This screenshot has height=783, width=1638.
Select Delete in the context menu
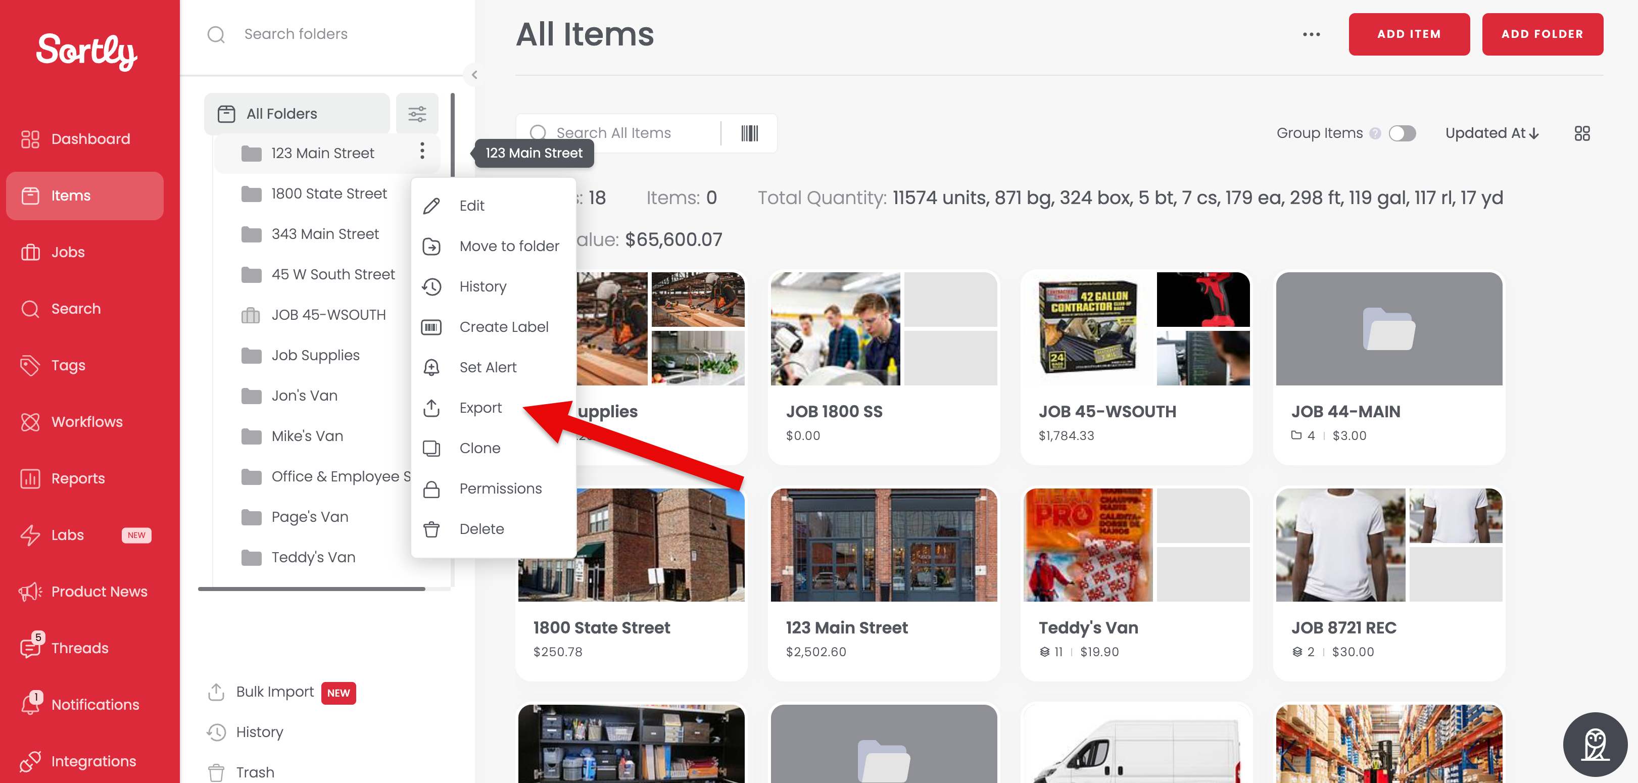(493, 529)
